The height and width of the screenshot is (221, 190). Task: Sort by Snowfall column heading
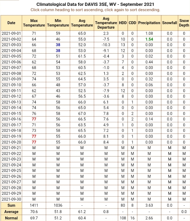170,23
